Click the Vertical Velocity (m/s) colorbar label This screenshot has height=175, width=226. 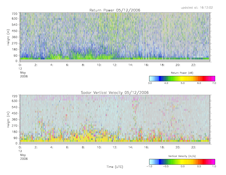182,156
